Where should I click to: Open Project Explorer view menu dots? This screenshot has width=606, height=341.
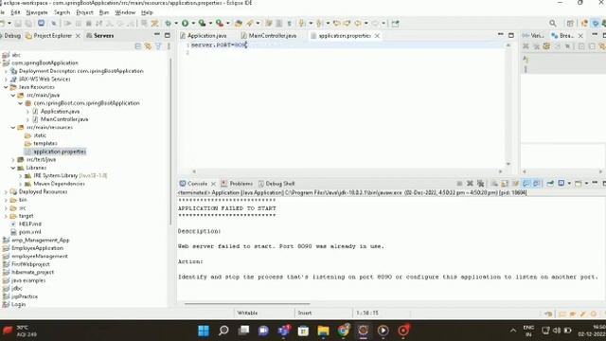pyautogui.click(x=169, y=46)
